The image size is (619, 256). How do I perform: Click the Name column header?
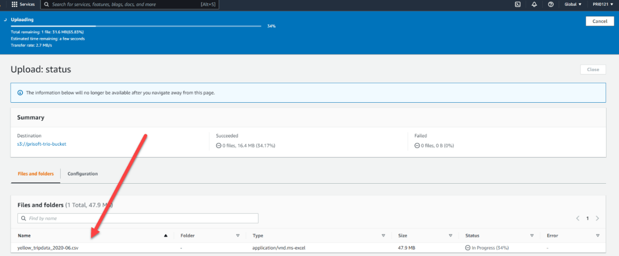pyautogui.click(x=24, y=236)
